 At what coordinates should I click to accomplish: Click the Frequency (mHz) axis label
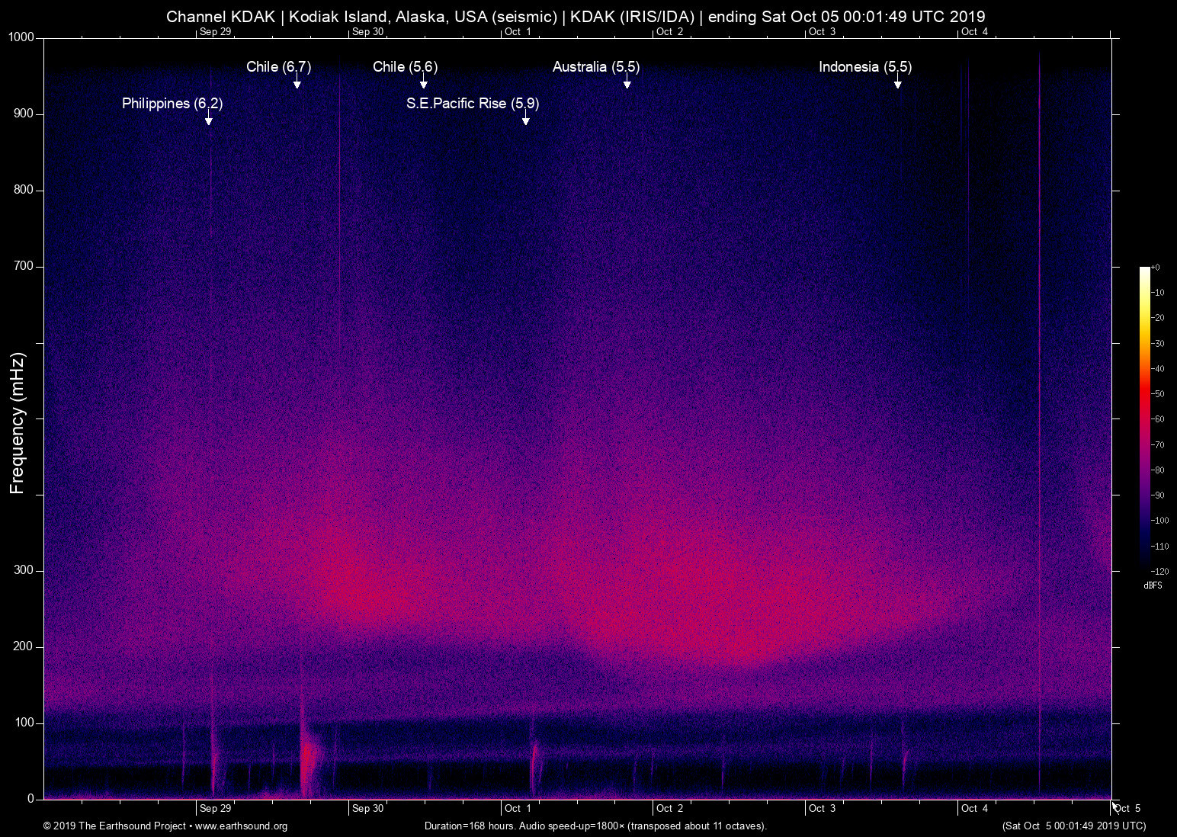[18, 423]
